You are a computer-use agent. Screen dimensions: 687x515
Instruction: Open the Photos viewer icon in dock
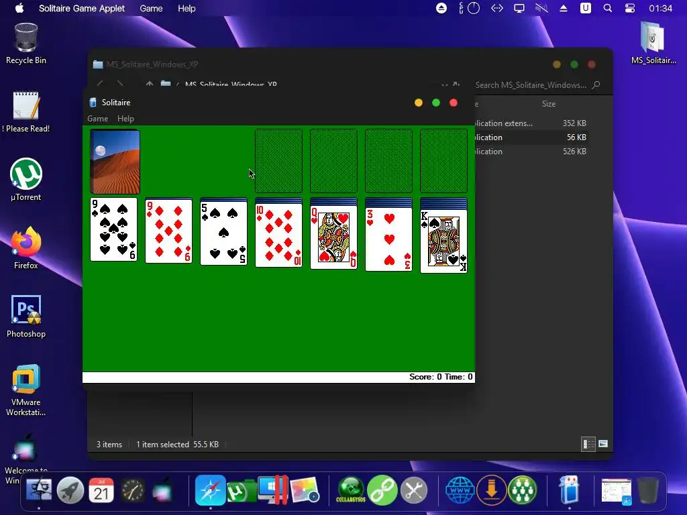pos(305,490)
